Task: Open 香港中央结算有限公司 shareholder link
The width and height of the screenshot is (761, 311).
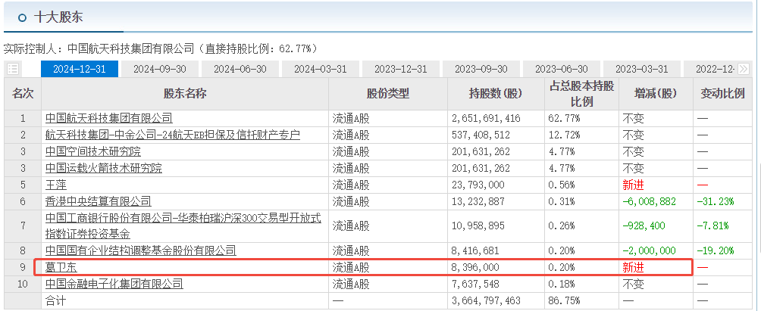Action: coord(98,201)
